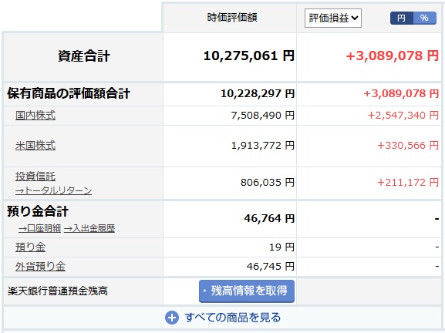
Task: Select the 預り金合計 value 46,764 円
Action: tap(269, 218)
